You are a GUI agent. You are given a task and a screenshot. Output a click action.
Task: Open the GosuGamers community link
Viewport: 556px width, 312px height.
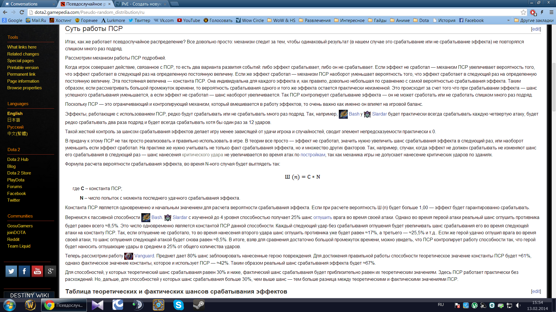[x=20, y=226]
